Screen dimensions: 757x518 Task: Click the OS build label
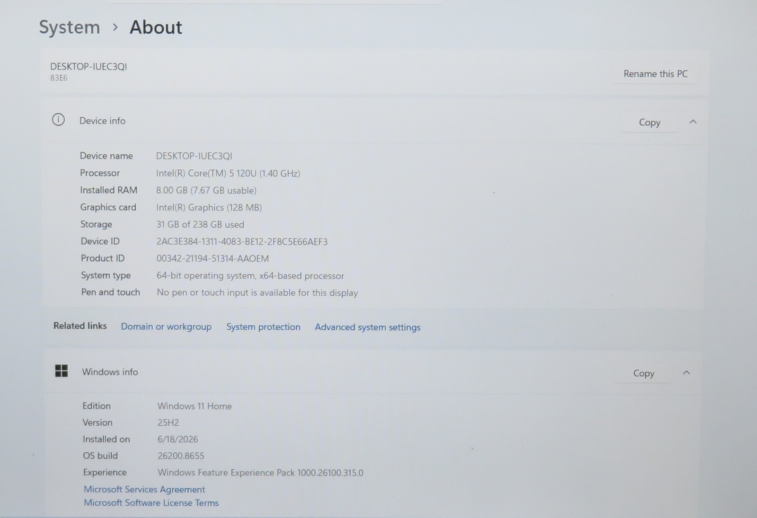pos(100,456)
